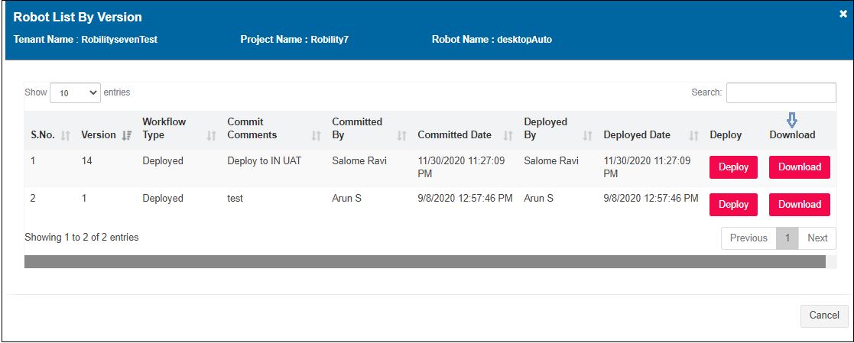
Task: Sort by Committed By column icon
Action: 401,135
